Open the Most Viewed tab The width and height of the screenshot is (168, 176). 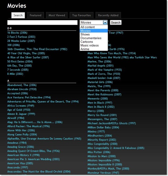pyautogui.click(x=57, y=15)
